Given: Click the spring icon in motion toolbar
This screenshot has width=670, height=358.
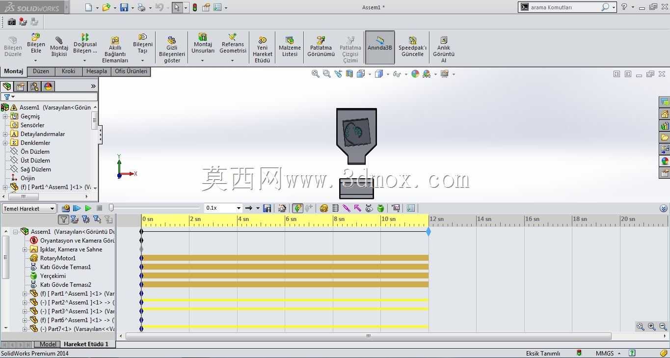Looking at the screenshot, I should [335, 208].
